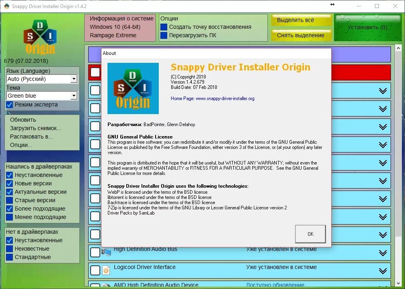Enable the 'Старые версии' filter
The height and width of the screenshot is (289, 405).
click(x=10, y=200)
